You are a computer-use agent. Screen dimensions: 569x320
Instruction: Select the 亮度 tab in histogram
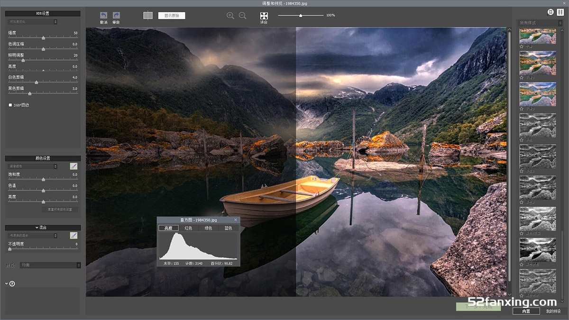tap(168, 228)
